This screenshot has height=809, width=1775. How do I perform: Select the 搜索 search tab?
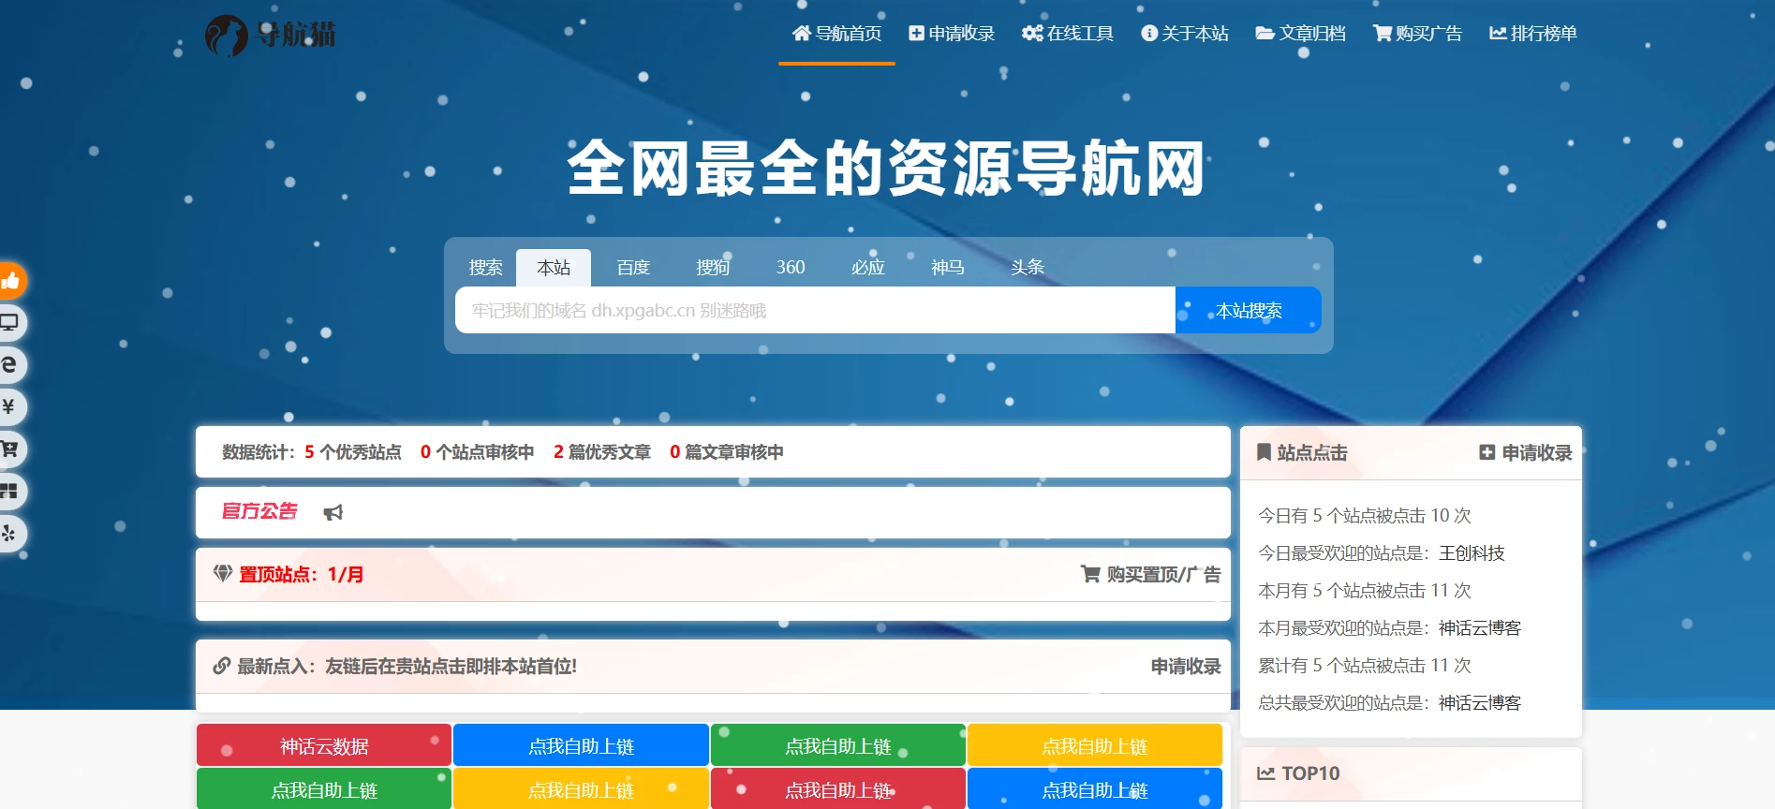485,268
